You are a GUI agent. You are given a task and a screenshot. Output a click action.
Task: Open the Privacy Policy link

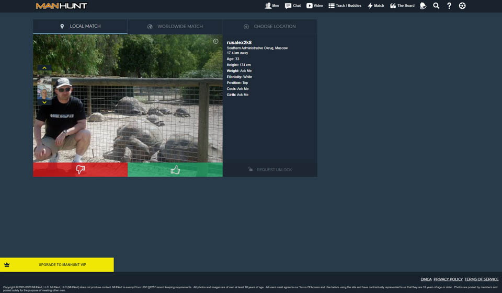coord(448,279)
